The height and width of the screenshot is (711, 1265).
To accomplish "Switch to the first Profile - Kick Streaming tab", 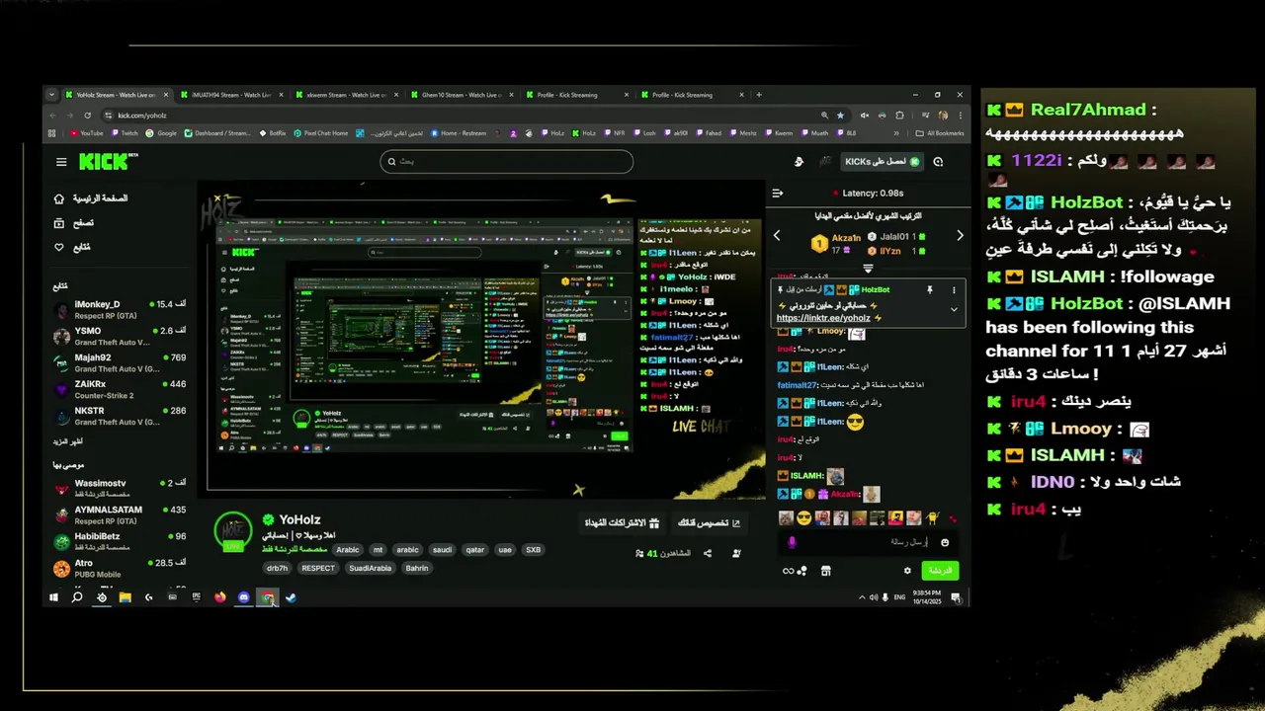I will coord(579,95).
